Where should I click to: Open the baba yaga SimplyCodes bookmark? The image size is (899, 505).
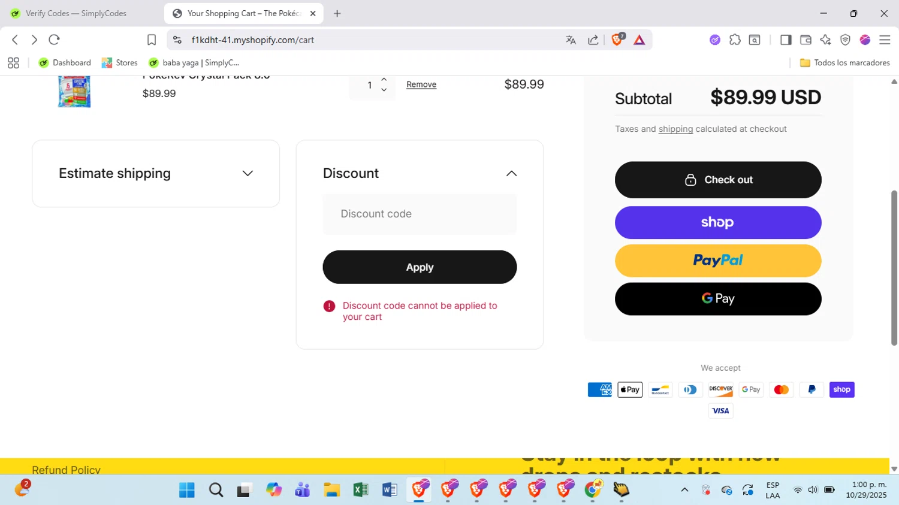point(194,63)
